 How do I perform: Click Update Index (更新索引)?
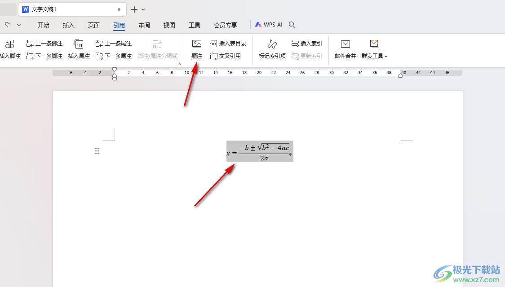pos(306,56)
